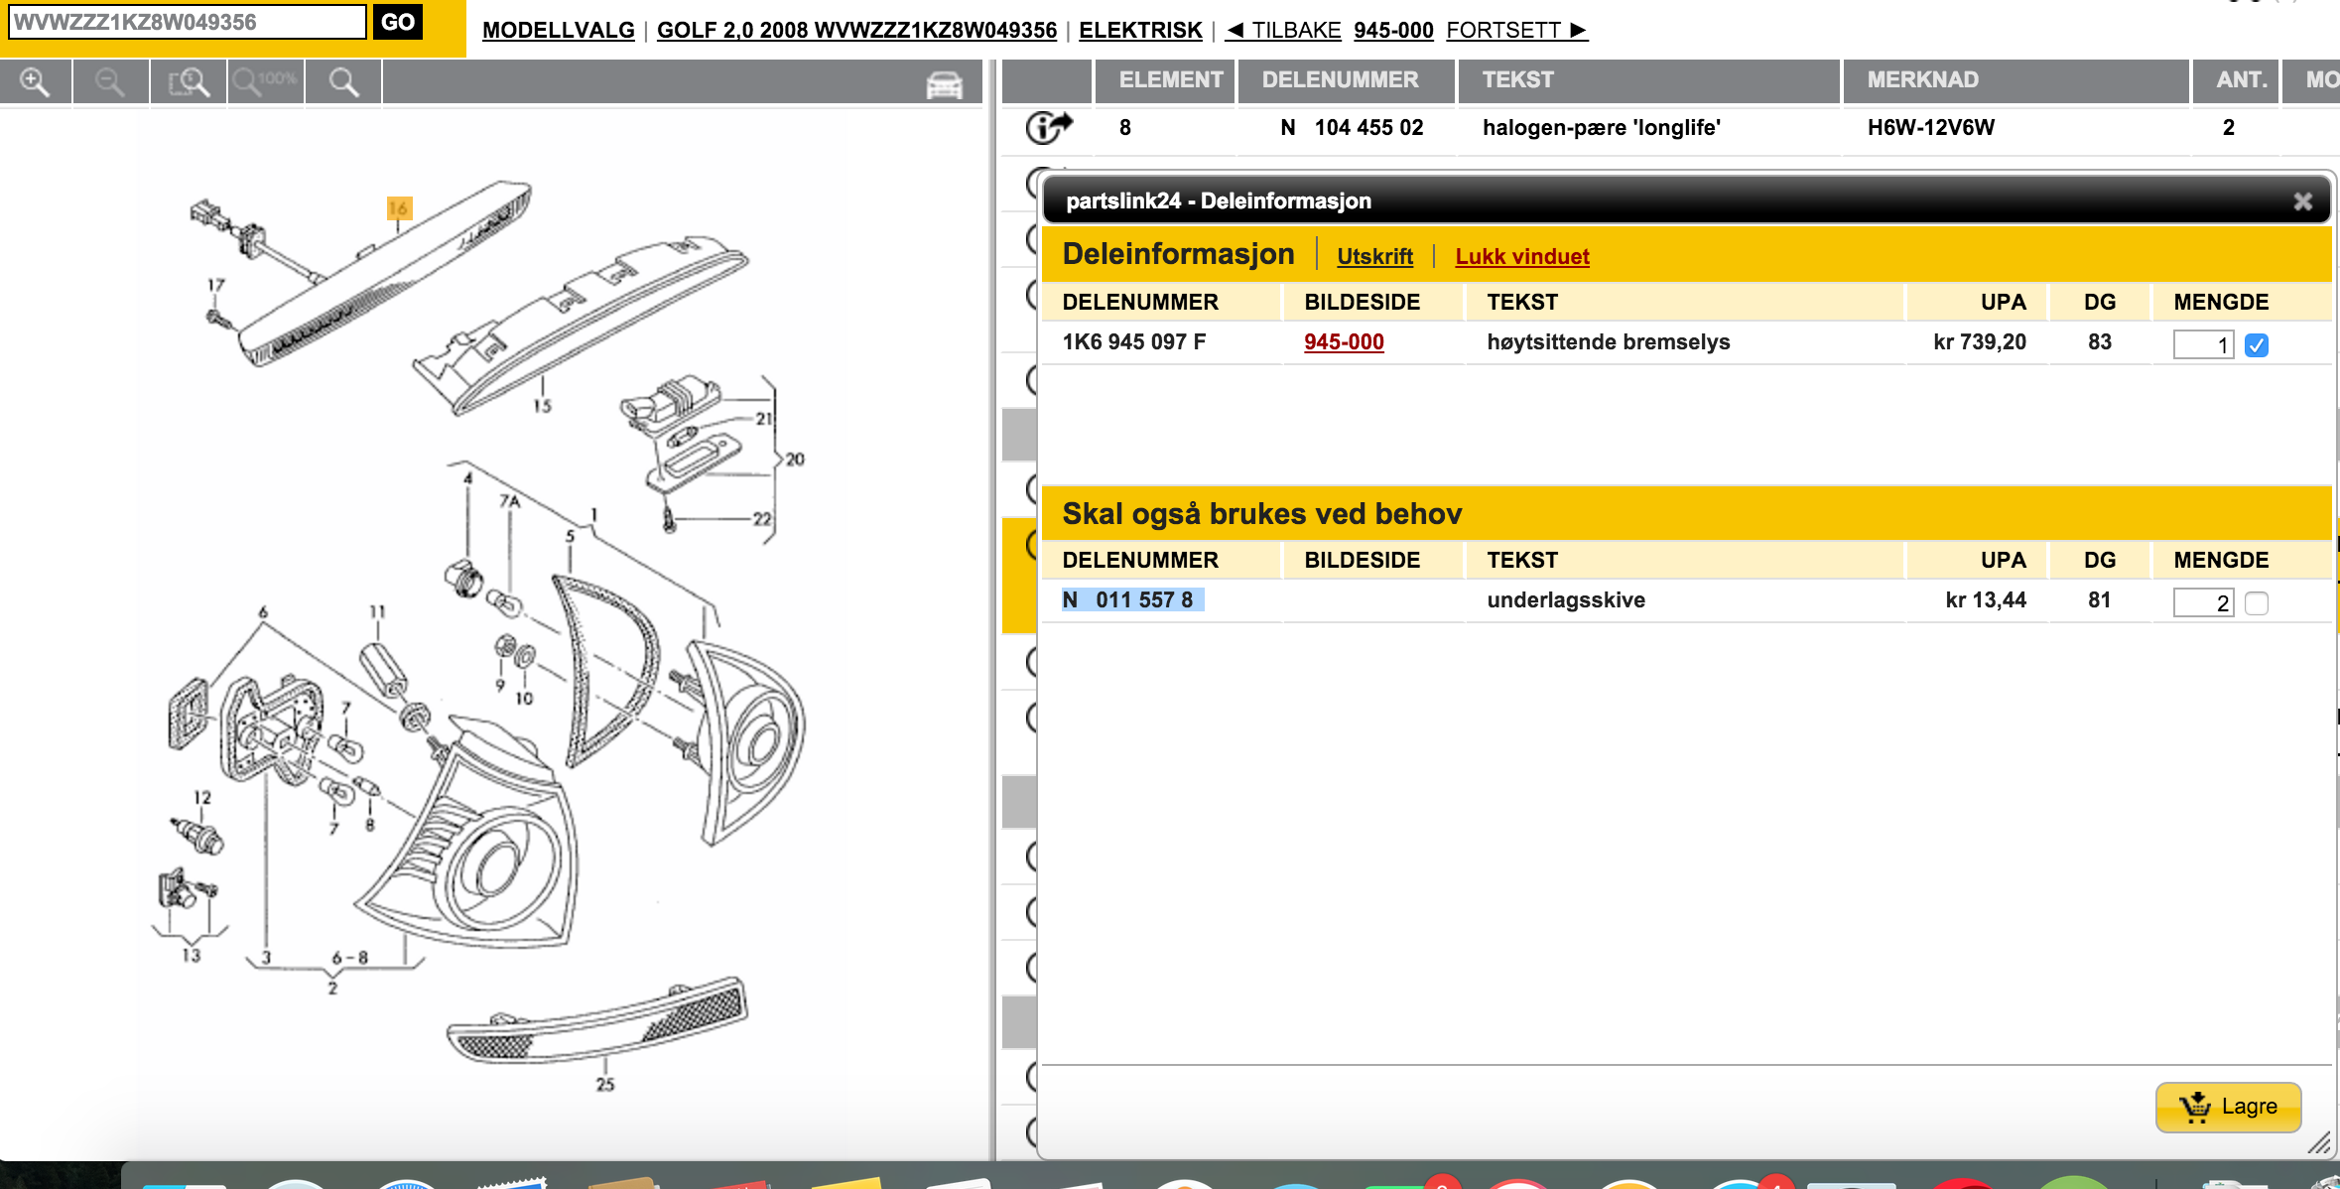The height and width of the screenshot is (1189, 2340).
Task: Click the car vehicle info icon
Action: 944,85
